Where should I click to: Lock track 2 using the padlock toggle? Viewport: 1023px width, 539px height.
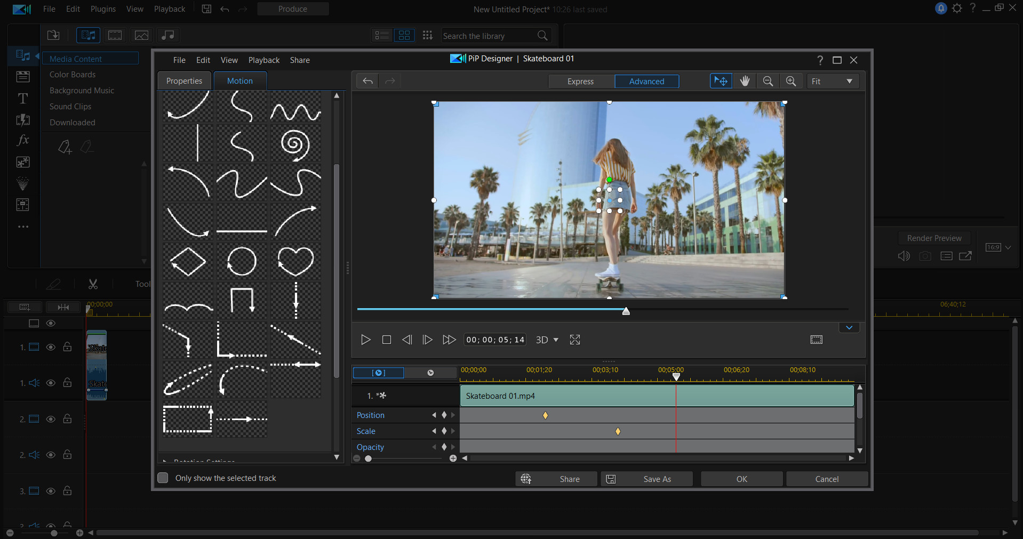(67, 419)
